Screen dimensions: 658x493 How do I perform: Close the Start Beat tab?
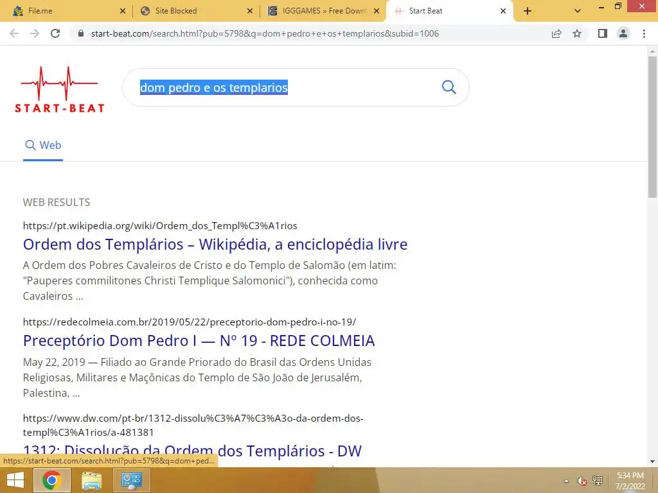click(x=503, y=11)
